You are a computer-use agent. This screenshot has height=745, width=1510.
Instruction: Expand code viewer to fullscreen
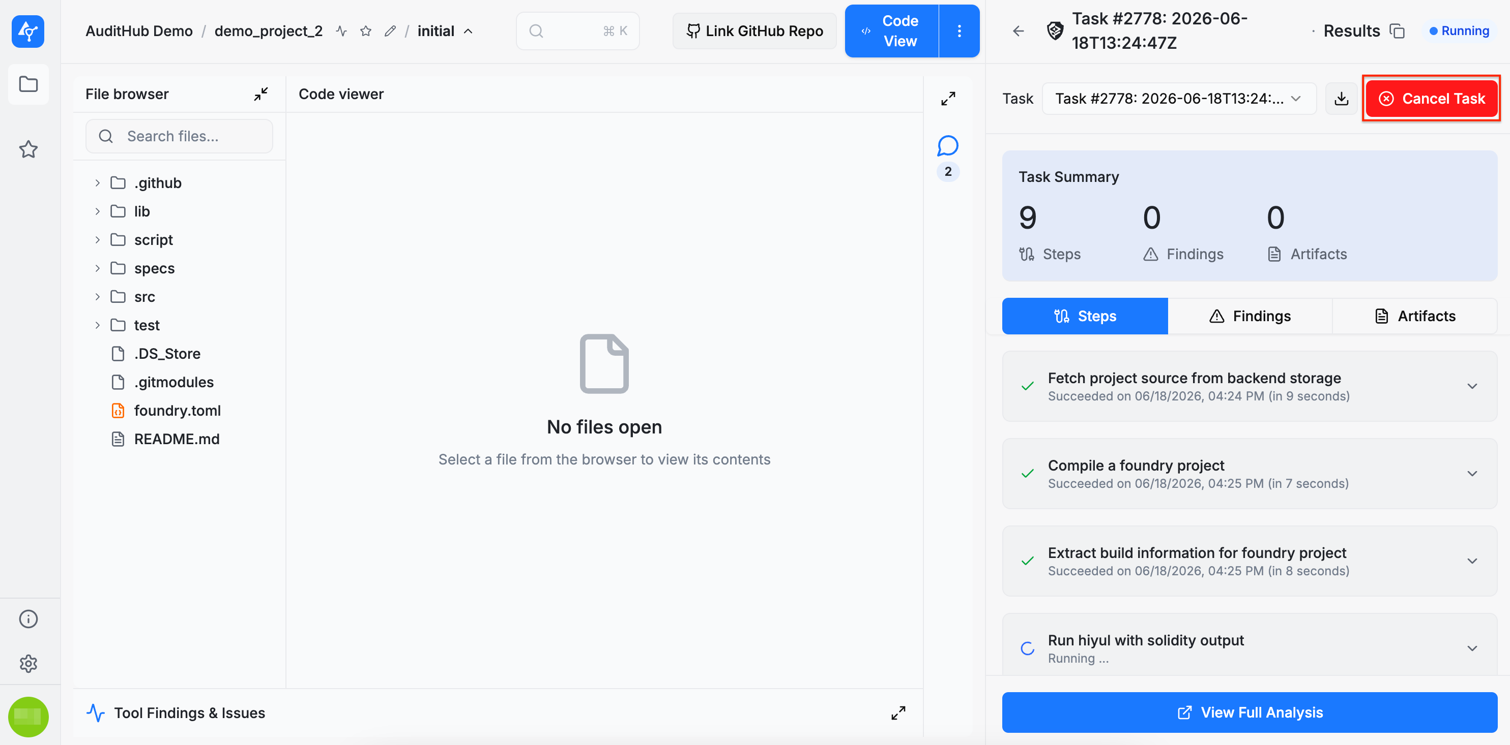click(x=948, y=99)
